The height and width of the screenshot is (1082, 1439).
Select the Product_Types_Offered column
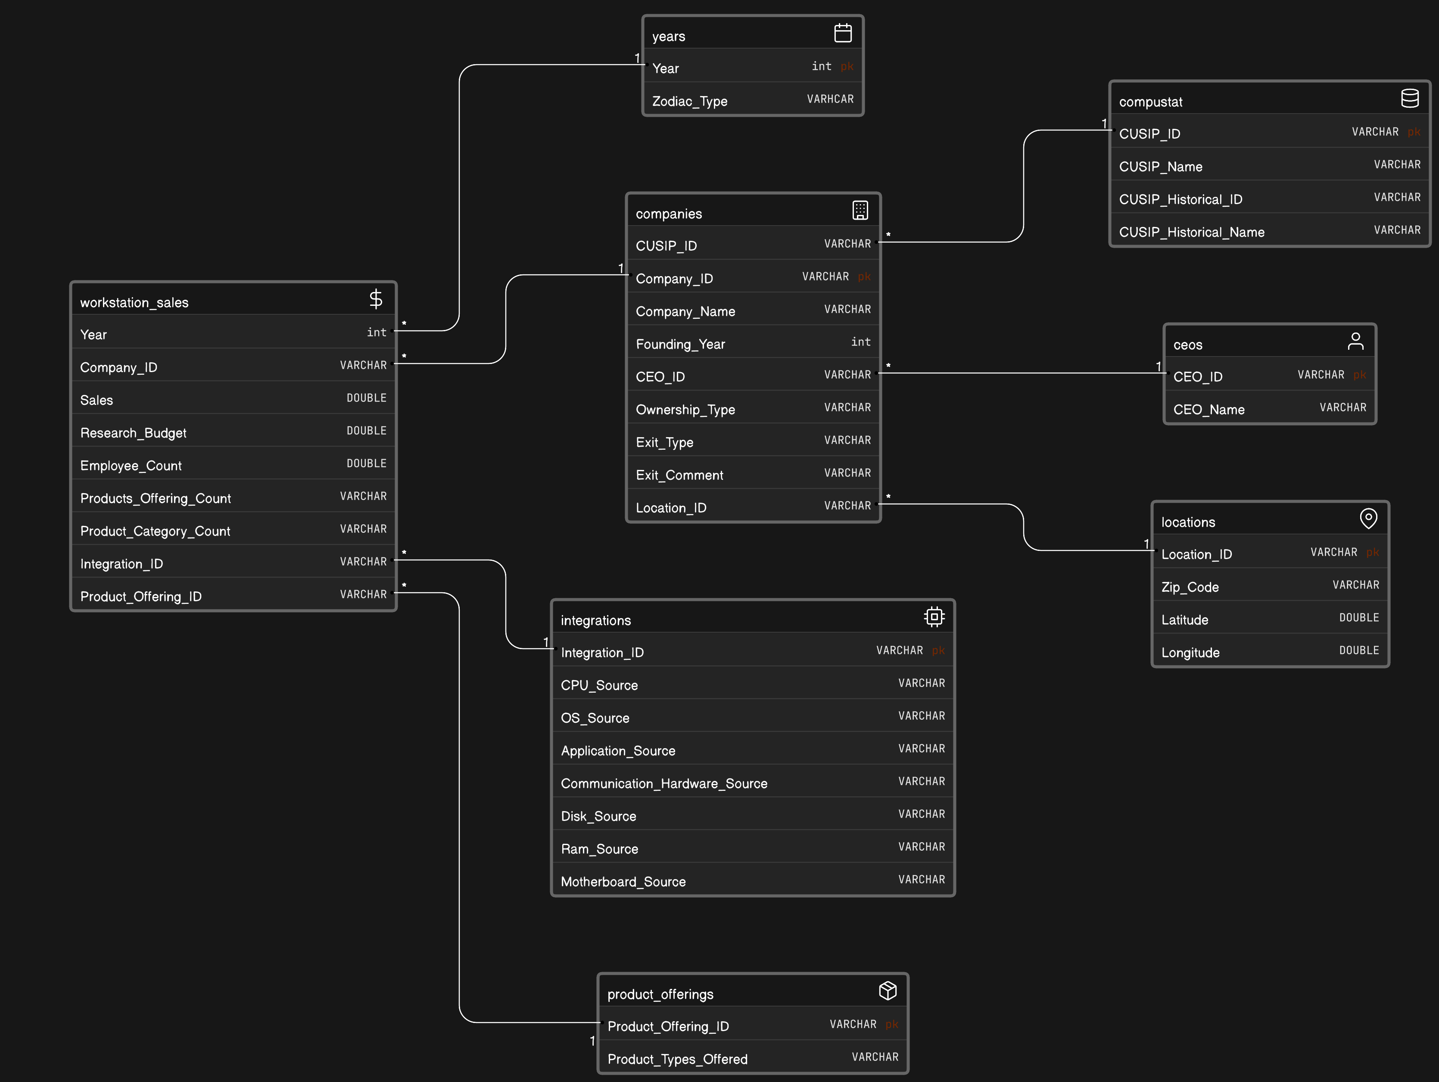click(676, 1059)
